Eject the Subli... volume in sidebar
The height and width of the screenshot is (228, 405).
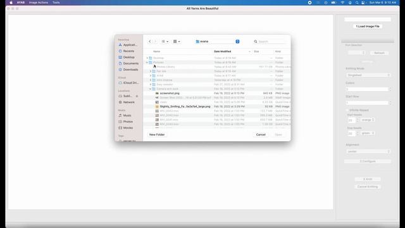137,96
